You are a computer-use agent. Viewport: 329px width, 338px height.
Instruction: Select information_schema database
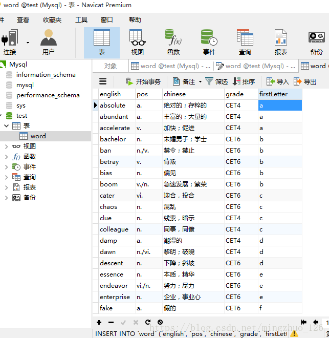pyautogui.click(x=46, y=75)
